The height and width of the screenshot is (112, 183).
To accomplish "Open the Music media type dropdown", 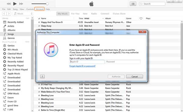I will pos(23,14).
